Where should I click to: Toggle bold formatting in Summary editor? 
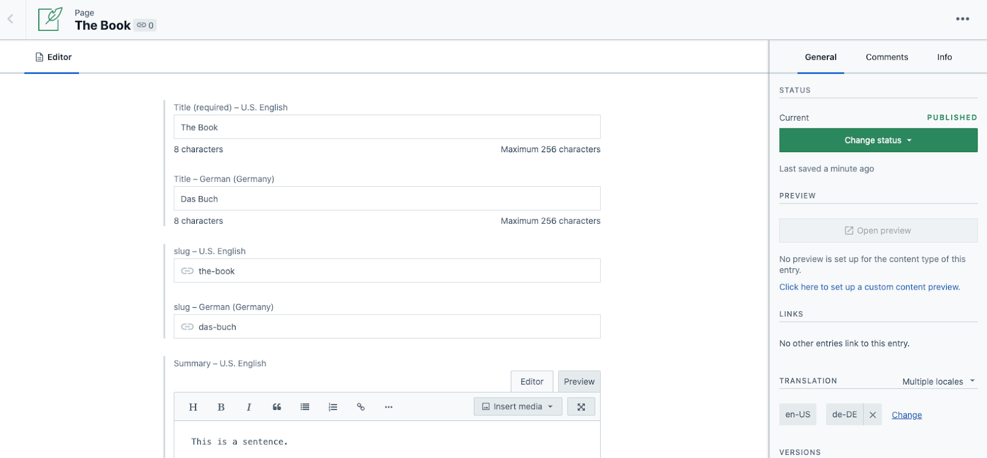(x=221, y=407)
